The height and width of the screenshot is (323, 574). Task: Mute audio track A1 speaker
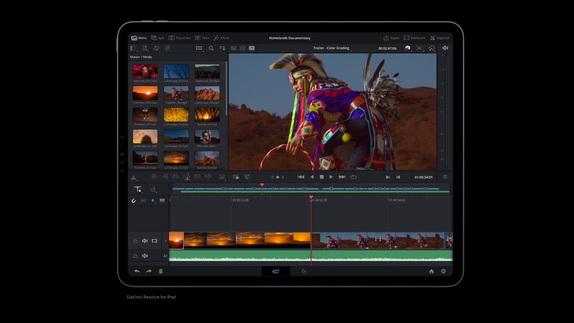(145, 256)
